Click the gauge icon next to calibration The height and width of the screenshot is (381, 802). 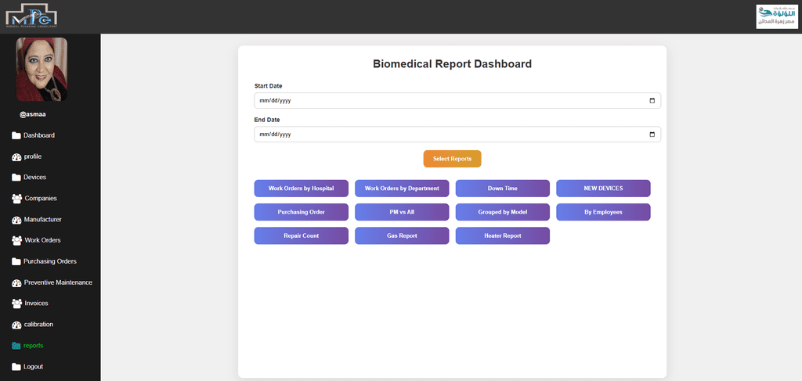point(16,325)
